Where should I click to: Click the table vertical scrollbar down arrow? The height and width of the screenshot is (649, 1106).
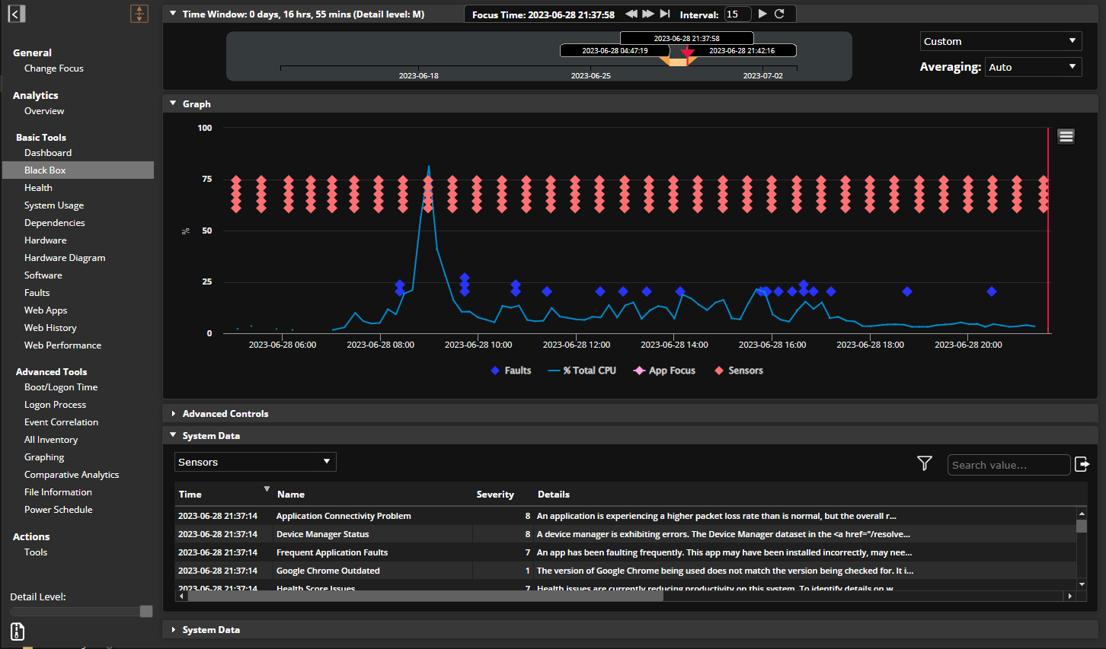(1082, 584)
